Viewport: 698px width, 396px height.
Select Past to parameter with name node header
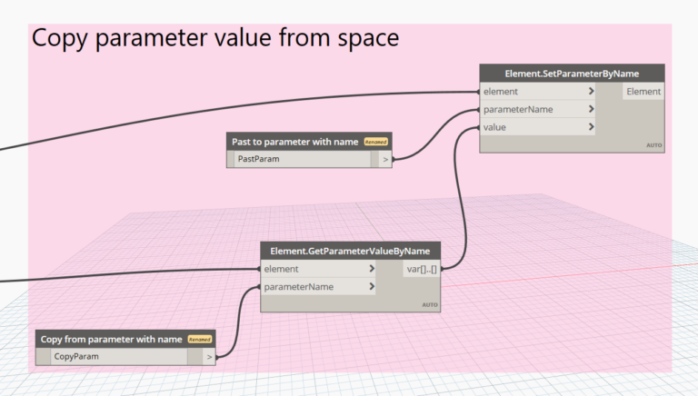pyautogui.click(x=309, y=142)
